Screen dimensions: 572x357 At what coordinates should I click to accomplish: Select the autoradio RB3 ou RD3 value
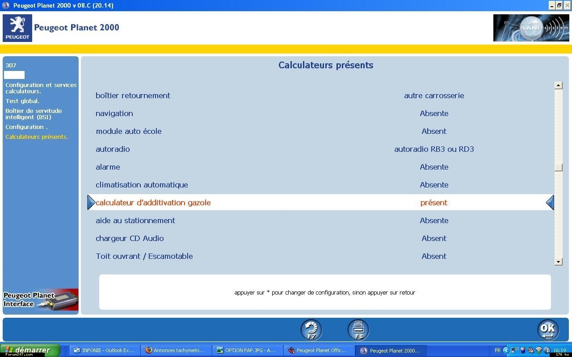[x=433, y=149]
